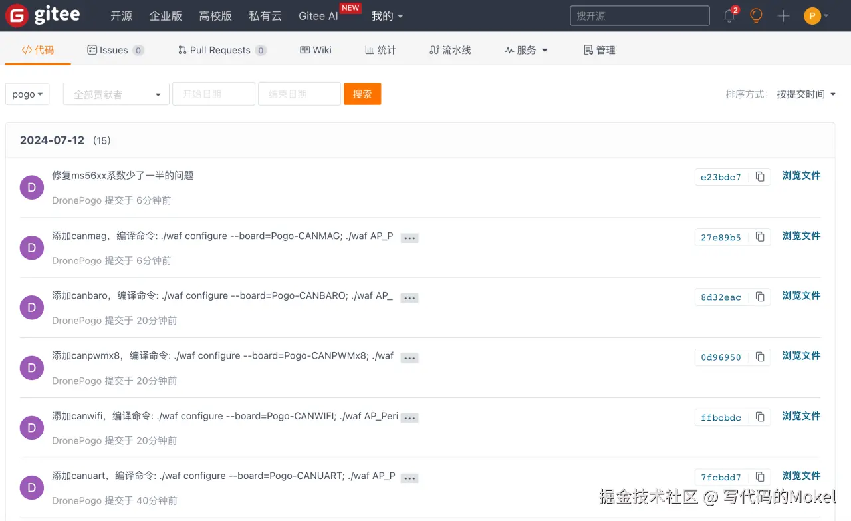Open user avatar menu
The image size is (851, 521).
pyautogui.click(x=816, y=16)
